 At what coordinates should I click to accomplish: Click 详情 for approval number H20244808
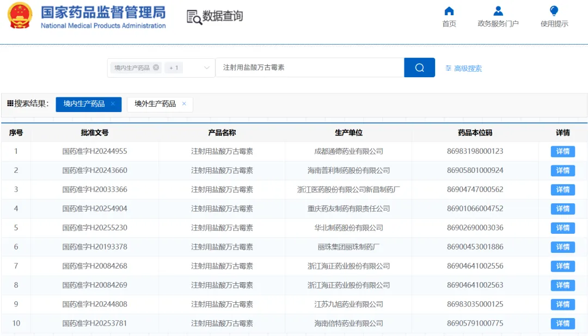(x=562, y=304)
